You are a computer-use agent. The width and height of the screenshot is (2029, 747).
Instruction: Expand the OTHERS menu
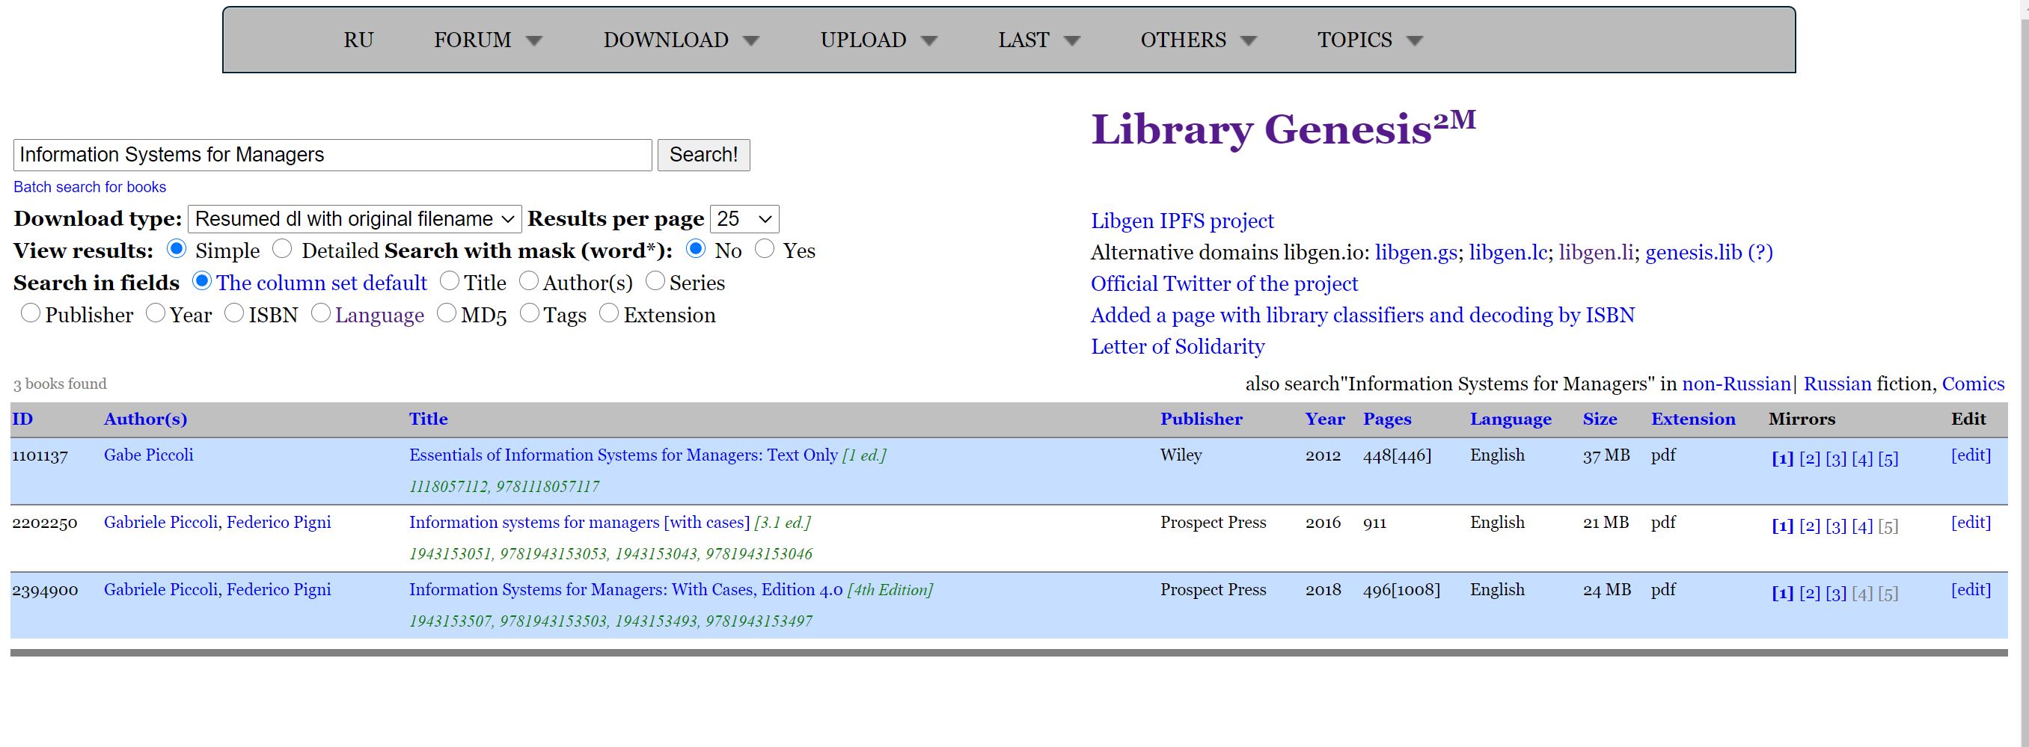[x=1199, y=40]
